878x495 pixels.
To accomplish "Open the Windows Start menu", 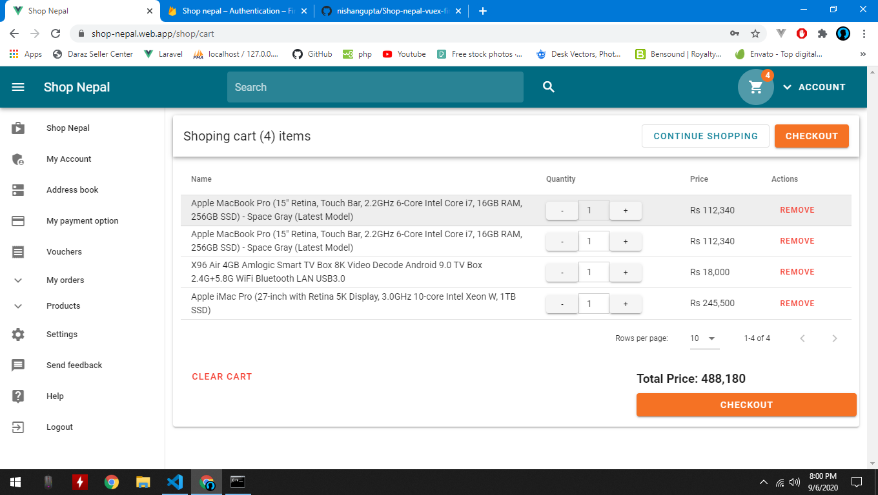I will (x=15, y=482).
